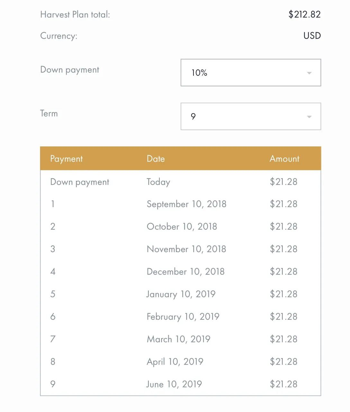Click the Term dropdown arrow icon
350x412 pixels.
coord(309,117)
